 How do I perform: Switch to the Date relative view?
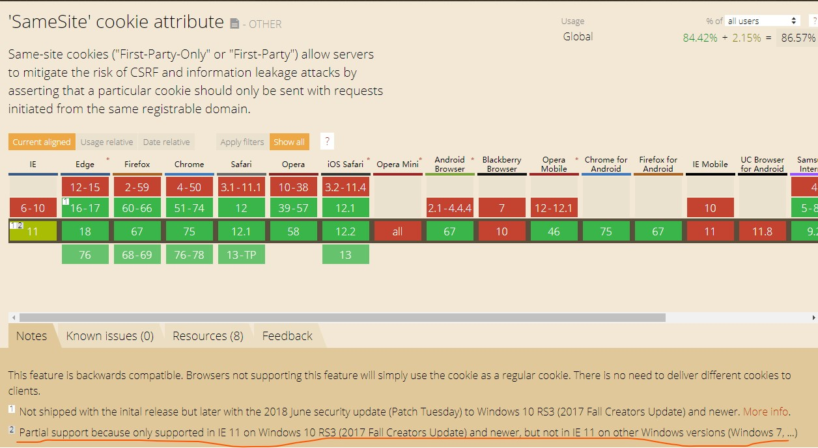click(x=167, y=142)
